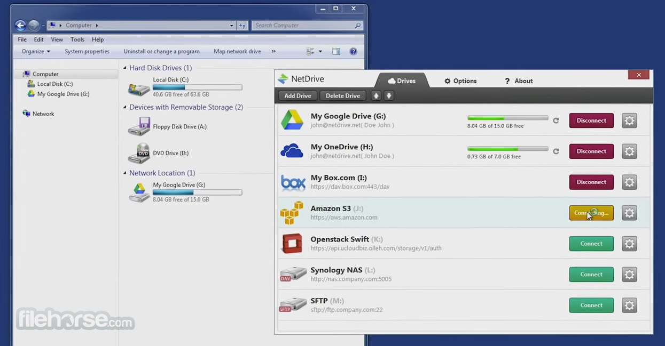Collapse the Hard Disk Drives group

pyautogui.click(x=125, y=68)
